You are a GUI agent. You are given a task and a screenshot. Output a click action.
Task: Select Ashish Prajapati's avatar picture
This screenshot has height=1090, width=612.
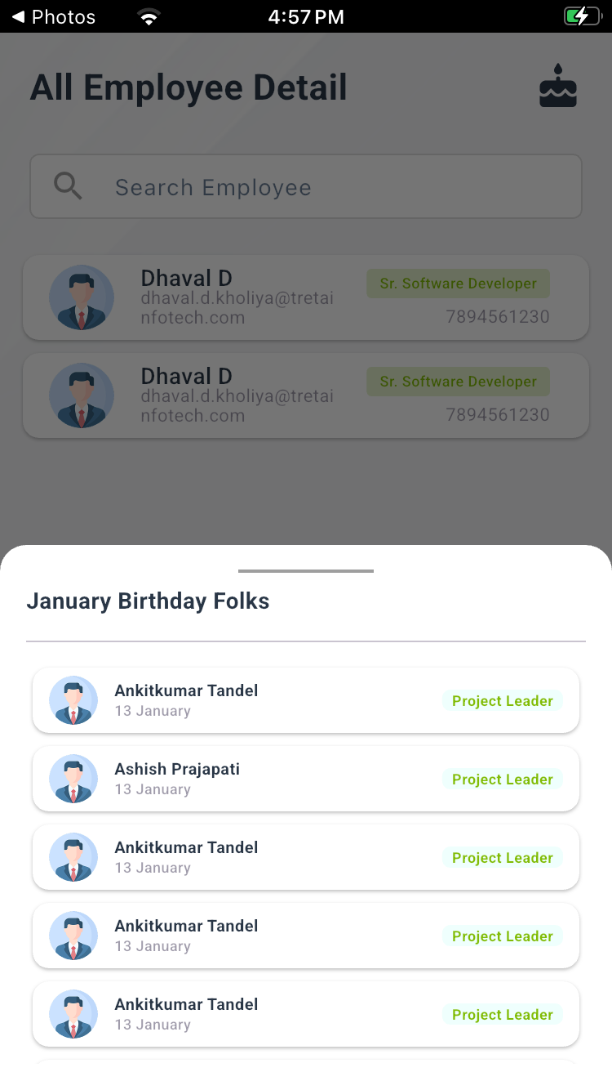[73, 779]
